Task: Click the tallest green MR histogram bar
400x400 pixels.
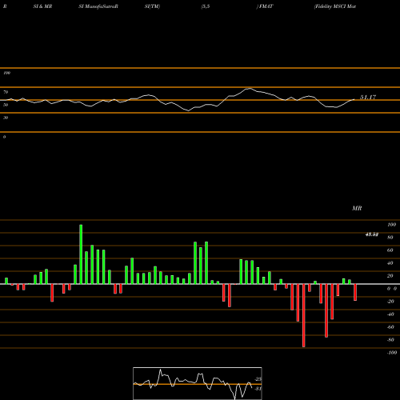Action: point(81,254)
